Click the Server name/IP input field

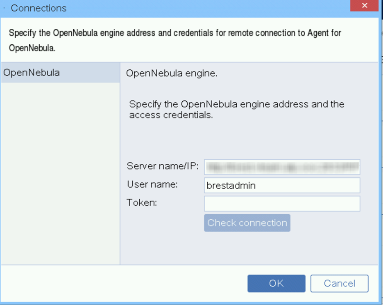(282, 167)
